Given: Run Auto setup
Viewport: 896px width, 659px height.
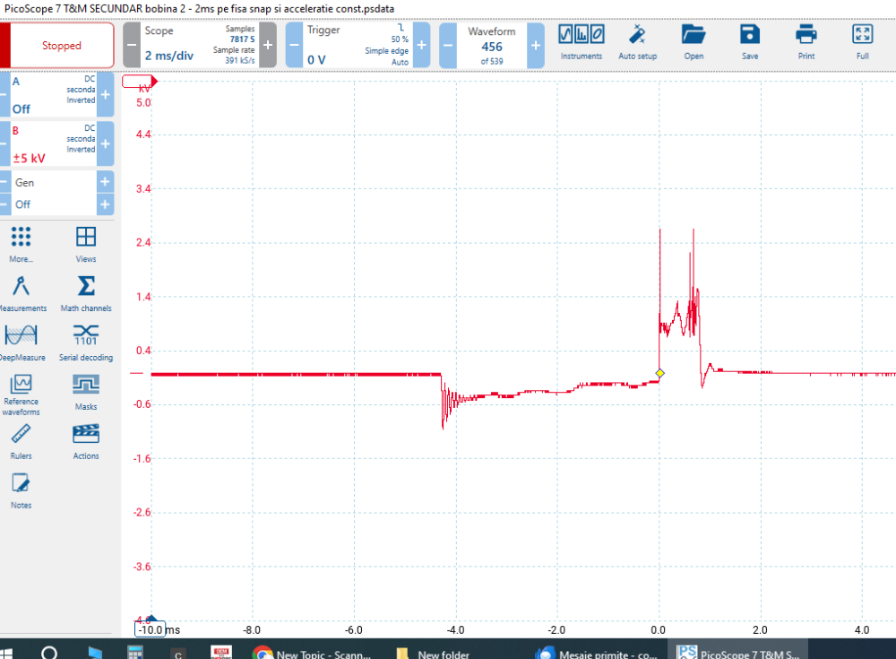Looking at the screenshot, I should (x=638, y=43).
